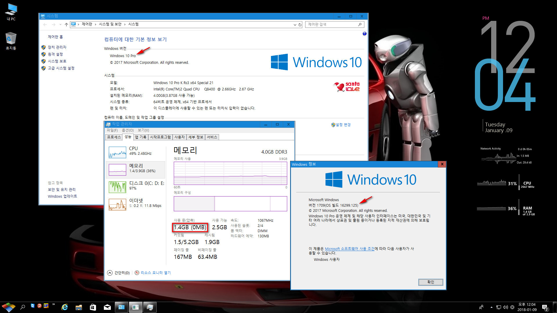The height and width of the screenshot is (313, 557).
Task: Switch to Windows 정보 taskbar button
Action: pyautogui.click(x=135, y=307)
